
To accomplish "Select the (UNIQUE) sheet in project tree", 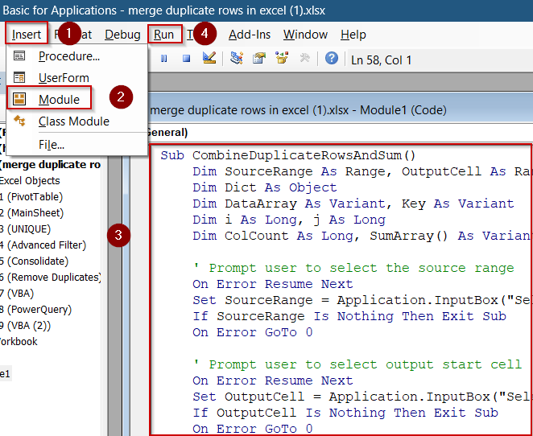I will pos(25,229).
